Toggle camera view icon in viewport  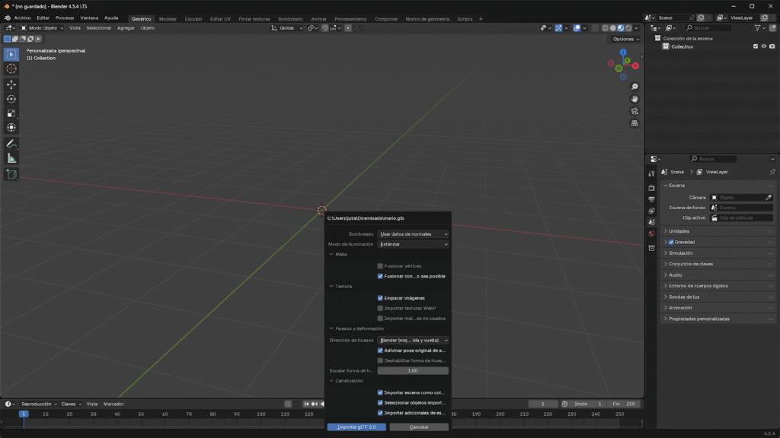tap(635, 111)
